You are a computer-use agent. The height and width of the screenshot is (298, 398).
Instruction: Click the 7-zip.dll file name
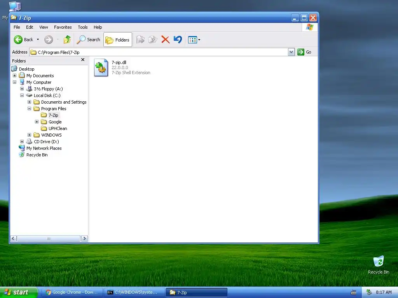[x=119, y=62]
